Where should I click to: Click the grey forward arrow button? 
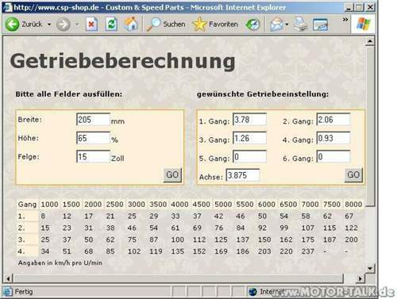coord(63,25)
